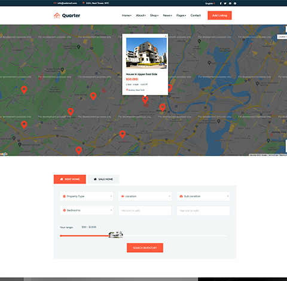Screen dimensions: 287x281
Task: Select the bottom-most map pin marker
Action: tap(79, 151)
